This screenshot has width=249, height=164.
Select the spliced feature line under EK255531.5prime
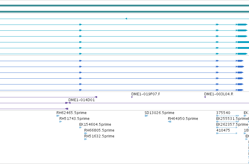(x=228, y=122)
